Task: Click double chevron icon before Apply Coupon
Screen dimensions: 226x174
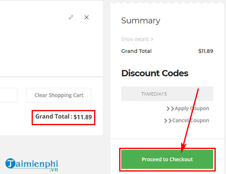Action: pyautogui.click(x=170, y=109)
